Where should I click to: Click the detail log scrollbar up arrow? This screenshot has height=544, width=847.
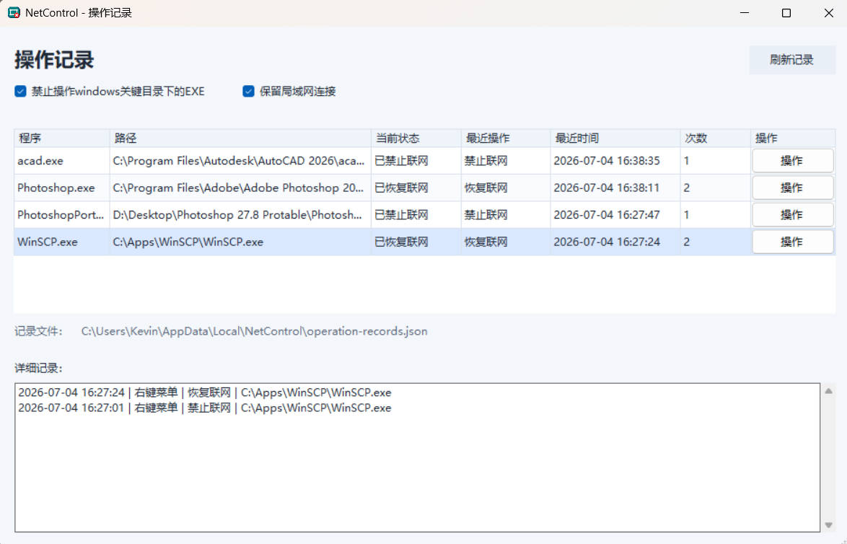click(x=829, y=390)
